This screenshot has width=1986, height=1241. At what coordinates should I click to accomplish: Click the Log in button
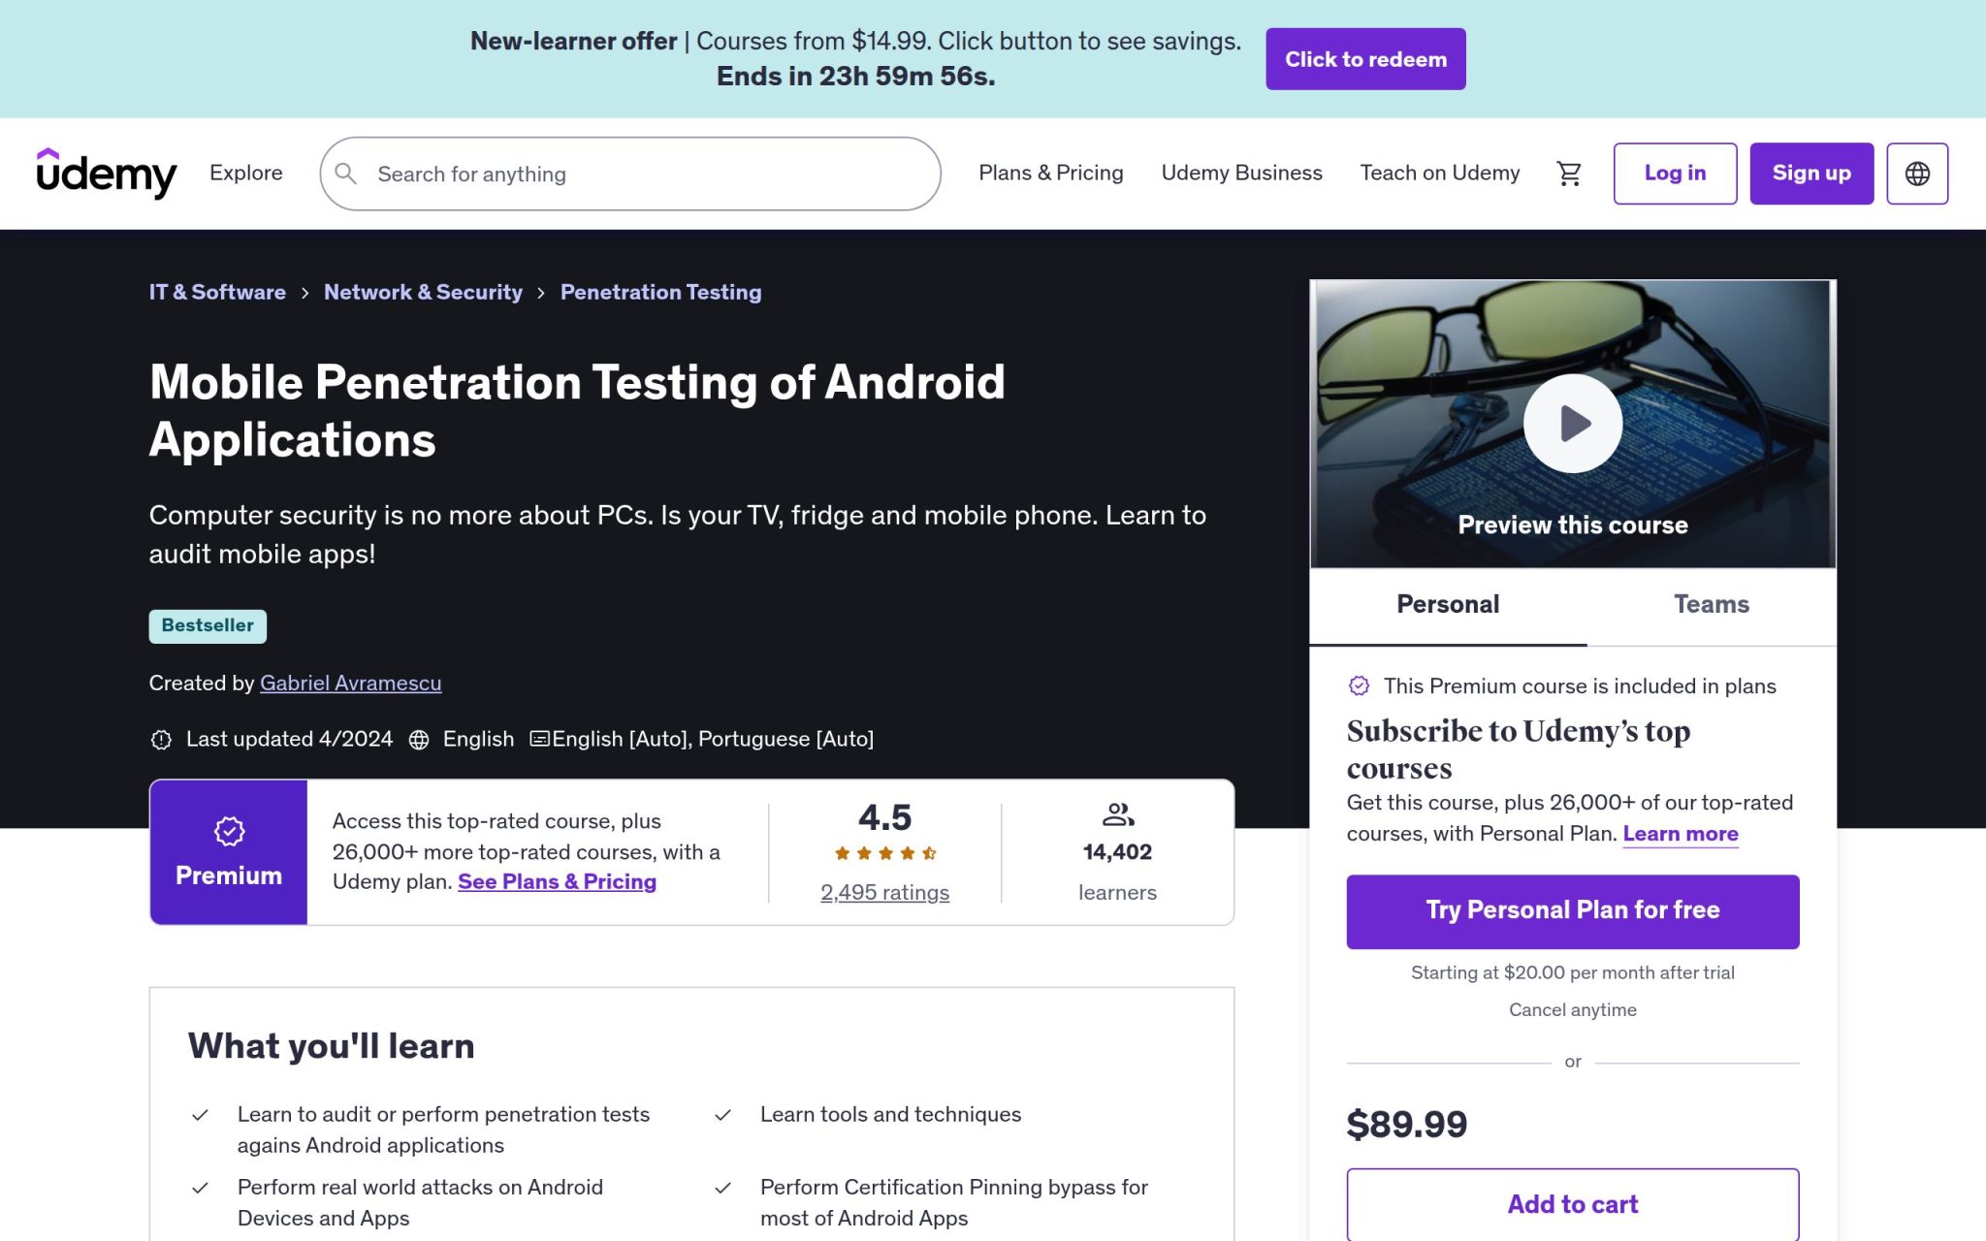point(1675,174)
